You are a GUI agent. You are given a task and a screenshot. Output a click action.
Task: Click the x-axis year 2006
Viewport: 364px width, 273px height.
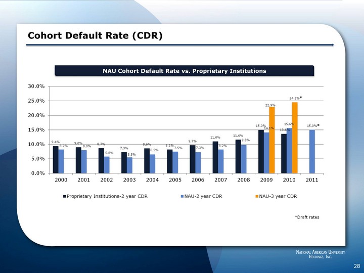198,180
